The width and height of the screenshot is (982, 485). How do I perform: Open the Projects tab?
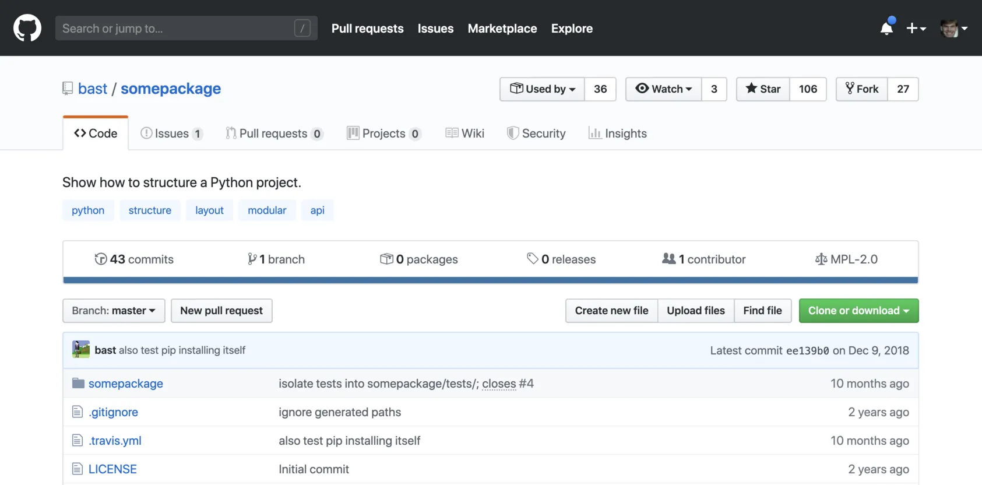pos(383,133)
